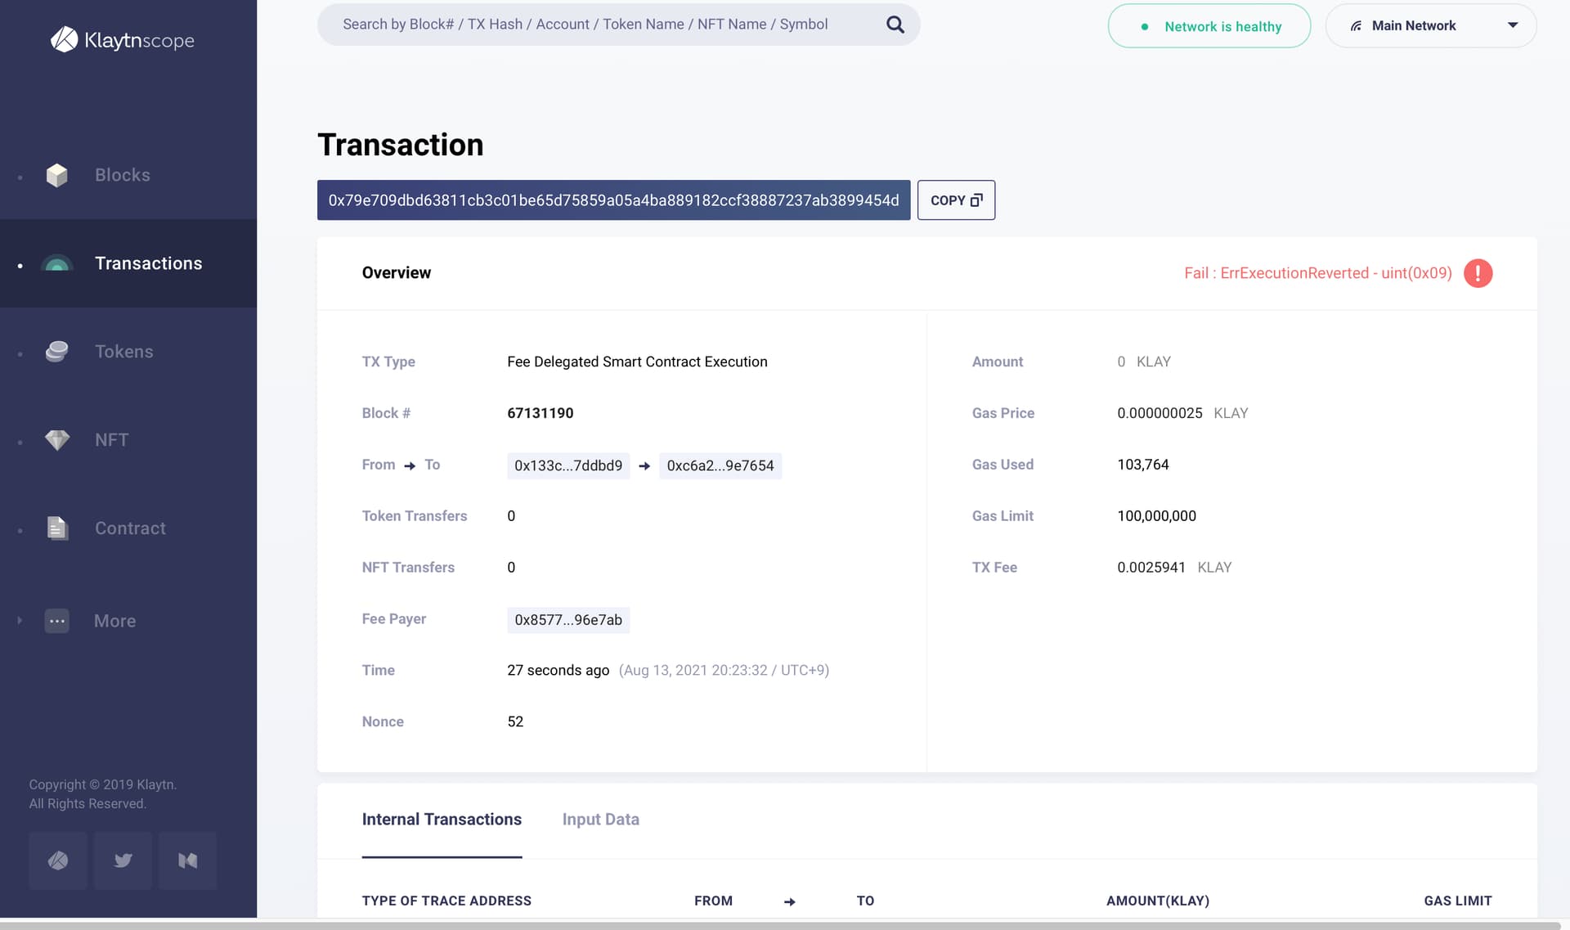Open Klaytn site icon in footer

point(58,860)
